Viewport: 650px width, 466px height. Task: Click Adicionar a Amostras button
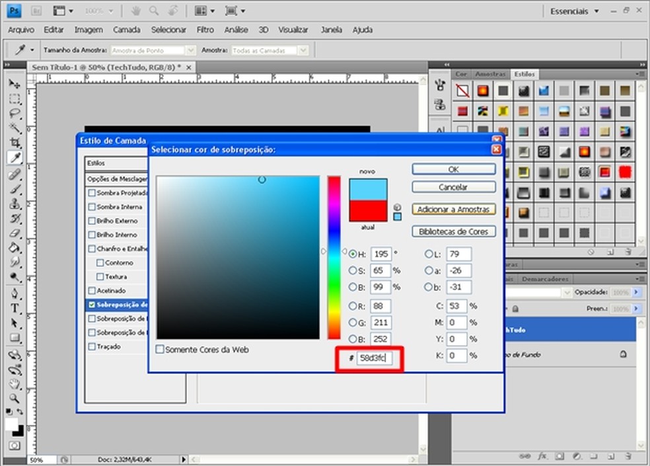coord(453,210)
